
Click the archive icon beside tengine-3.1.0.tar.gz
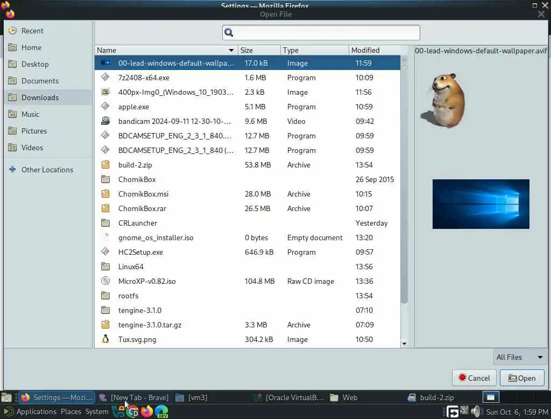(x=105, y=325)
